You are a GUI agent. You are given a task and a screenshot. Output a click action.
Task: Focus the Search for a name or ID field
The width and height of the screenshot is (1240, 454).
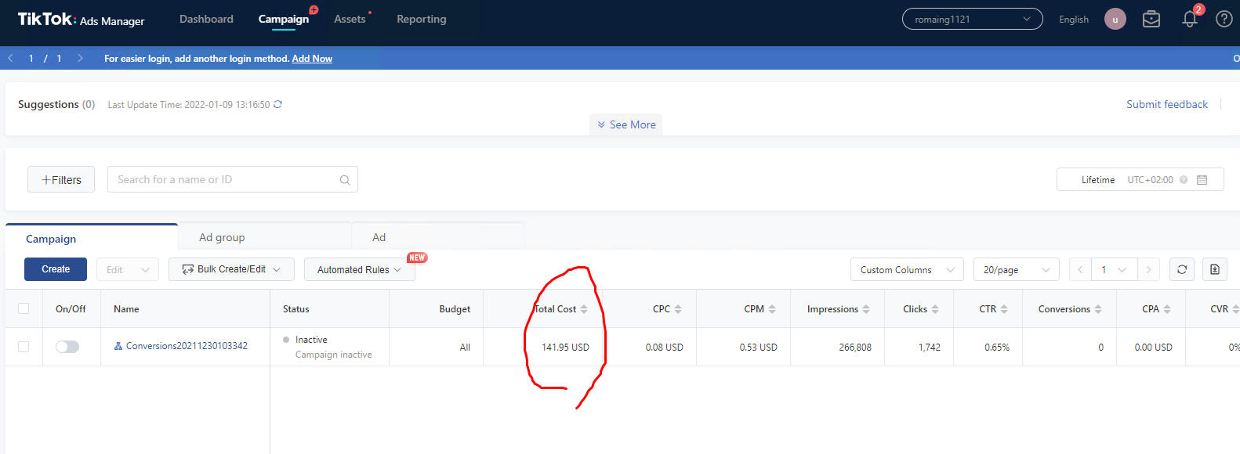(233, 179)
